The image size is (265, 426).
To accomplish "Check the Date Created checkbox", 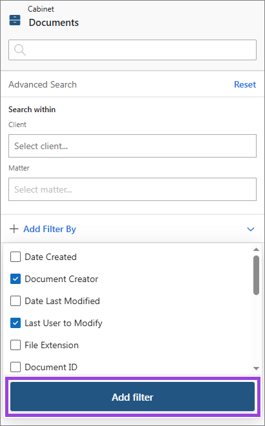I will [16, 257].
